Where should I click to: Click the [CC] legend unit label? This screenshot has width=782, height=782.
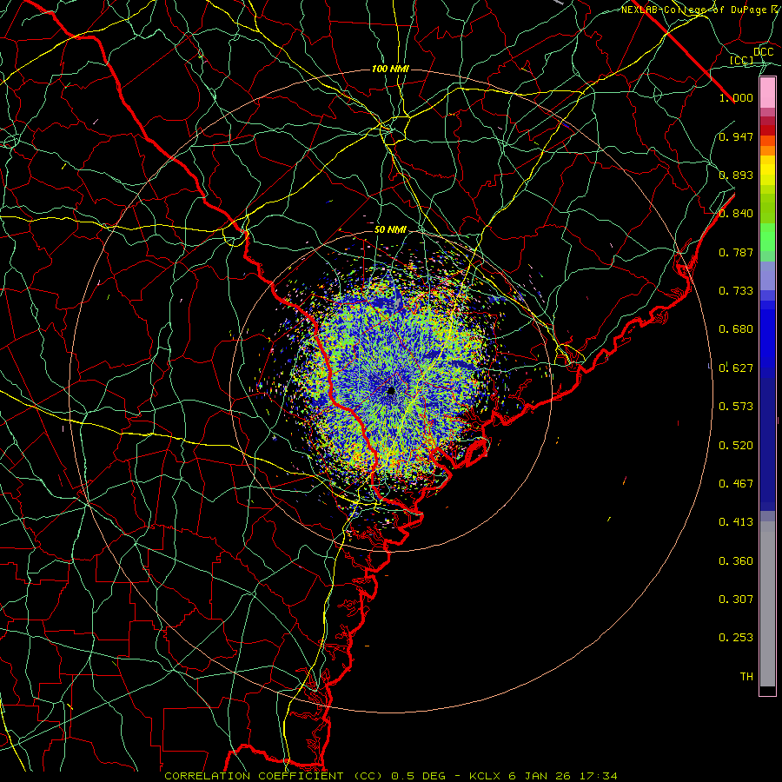click(x=741, y=60)
